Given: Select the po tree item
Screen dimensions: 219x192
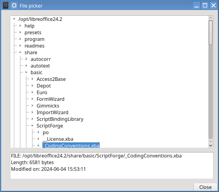Looking at the screenshot, I should (x=46, y=132).
